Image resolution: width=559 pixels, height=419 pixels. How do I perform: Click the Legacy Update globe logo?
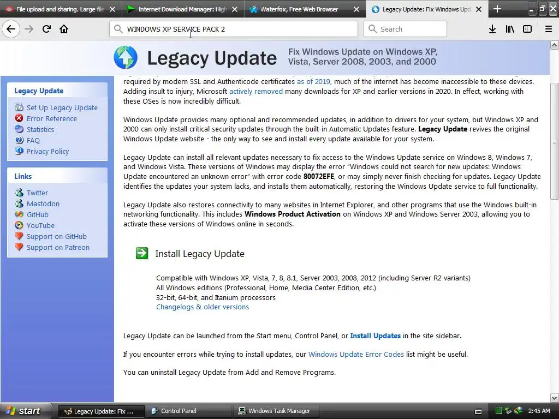coord(126,57)
